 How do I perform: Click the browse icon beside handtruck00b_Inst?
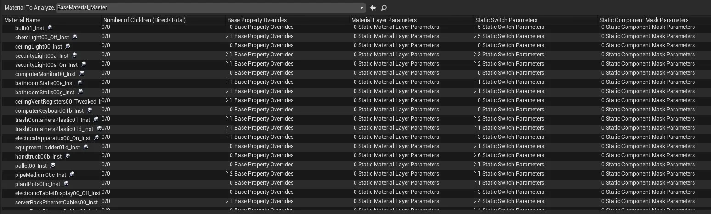coord(68,156)
